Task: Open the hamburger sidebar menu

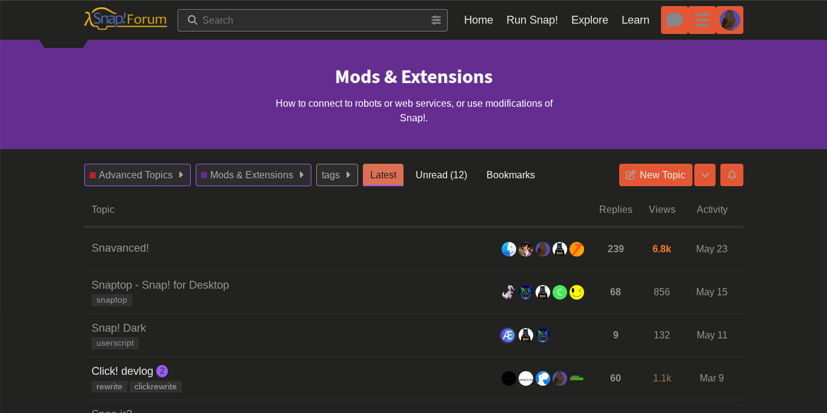Action: point(702,20)
